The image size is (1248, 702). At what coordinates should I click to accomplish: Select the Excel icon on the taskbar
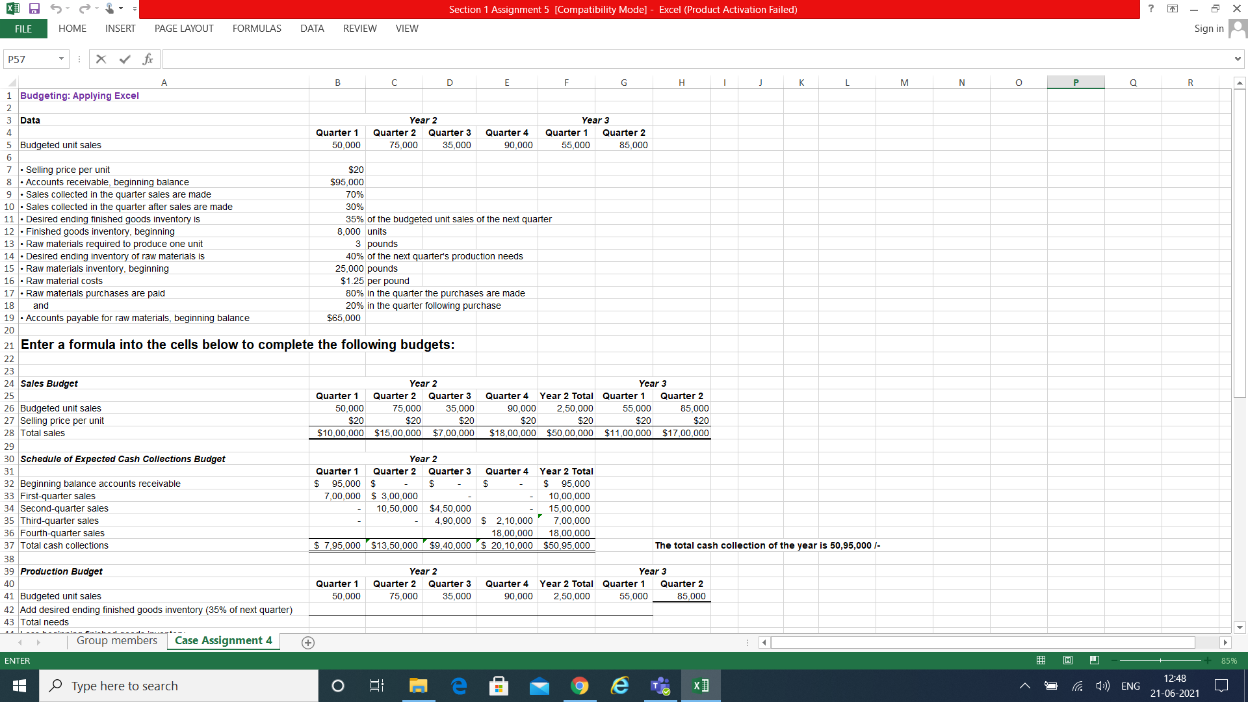point(700,685)
